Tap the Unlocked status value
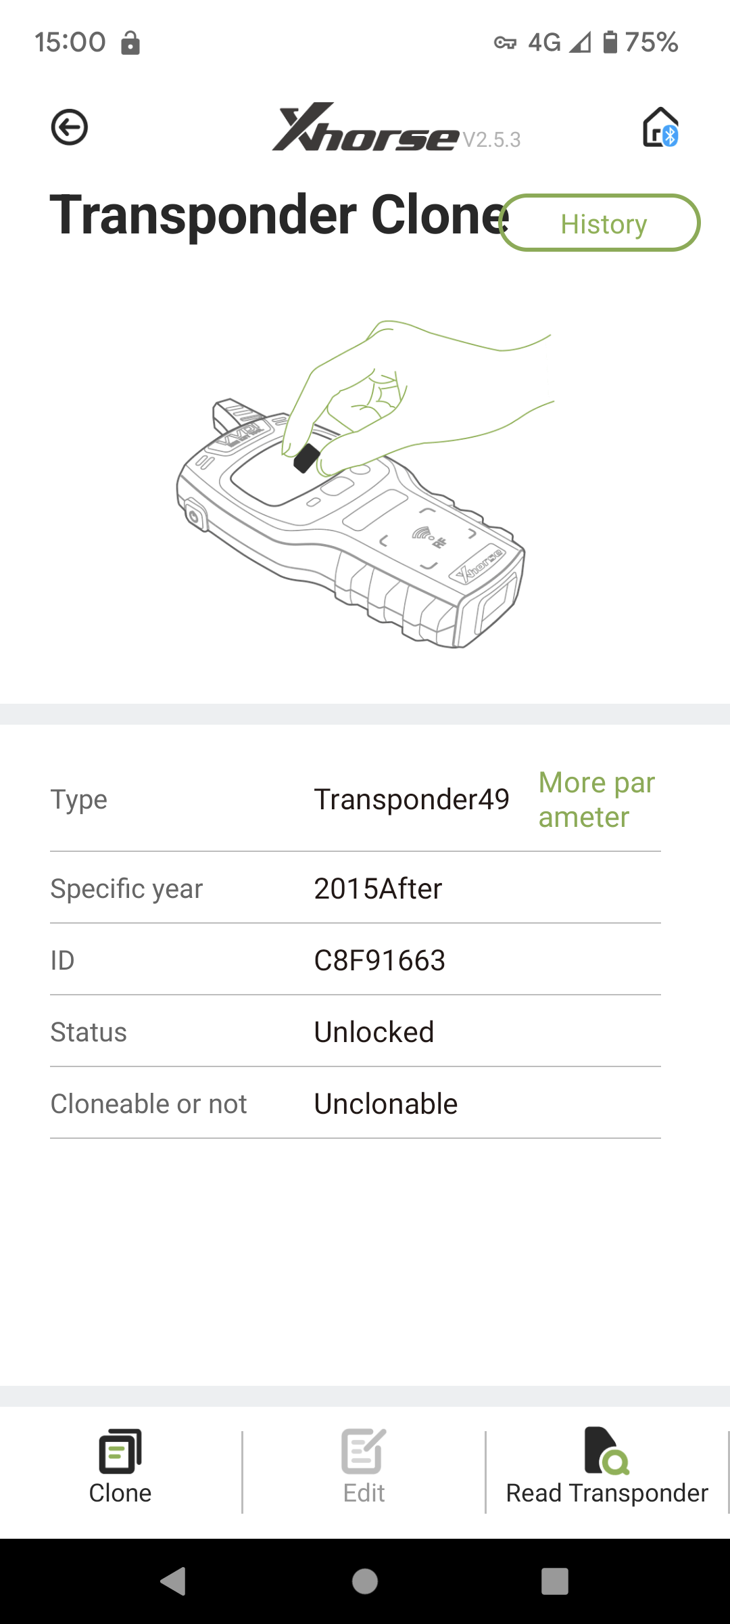The width and height of the screenshot is (730, 1624). click(x=374, y=1032)
